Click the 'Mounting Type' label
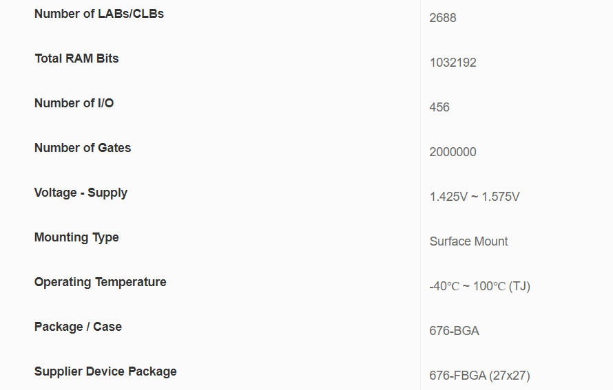 (76, 237)
